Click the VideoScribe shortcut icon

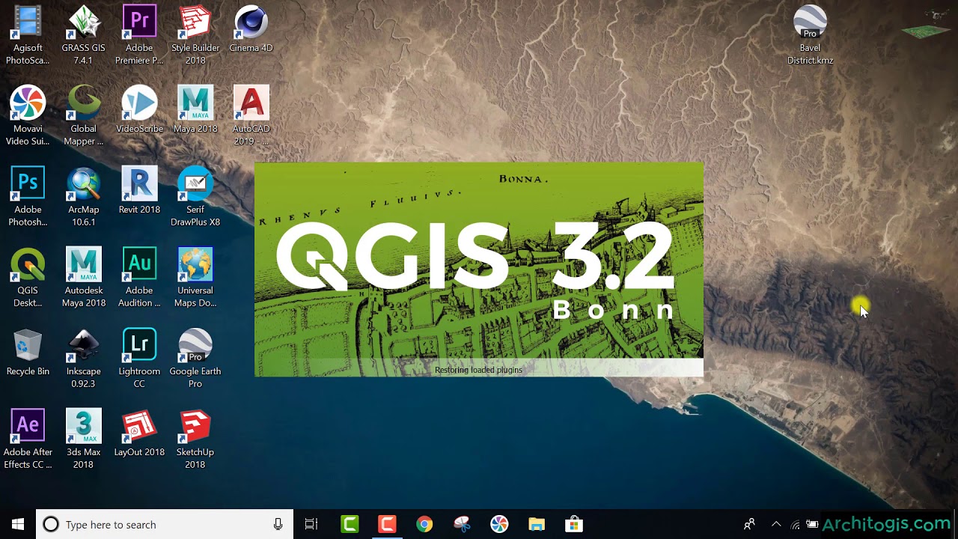(139, 109)
